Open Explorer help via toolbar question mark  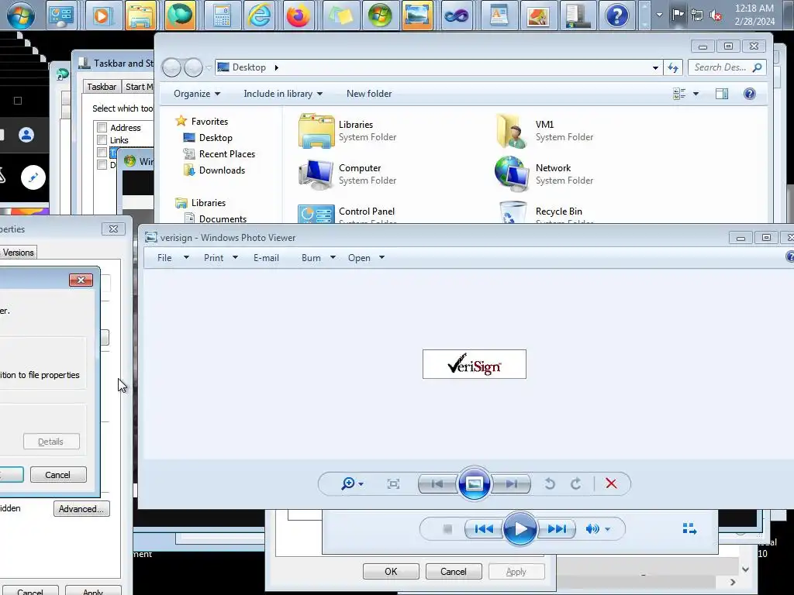click(750, 94)
